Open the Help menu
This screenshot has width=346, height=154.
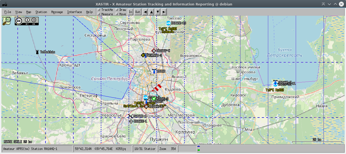89,12
